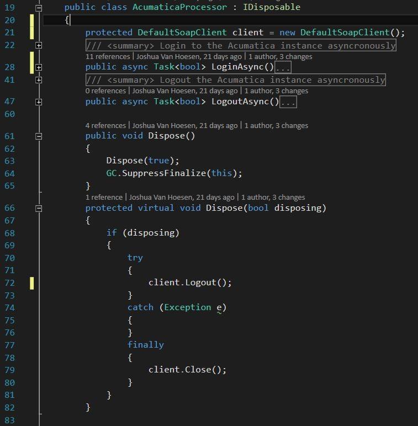Open the '1 reference' CodeLens link
This screenshot has width=418, height=426.
[x=104, y=197]
